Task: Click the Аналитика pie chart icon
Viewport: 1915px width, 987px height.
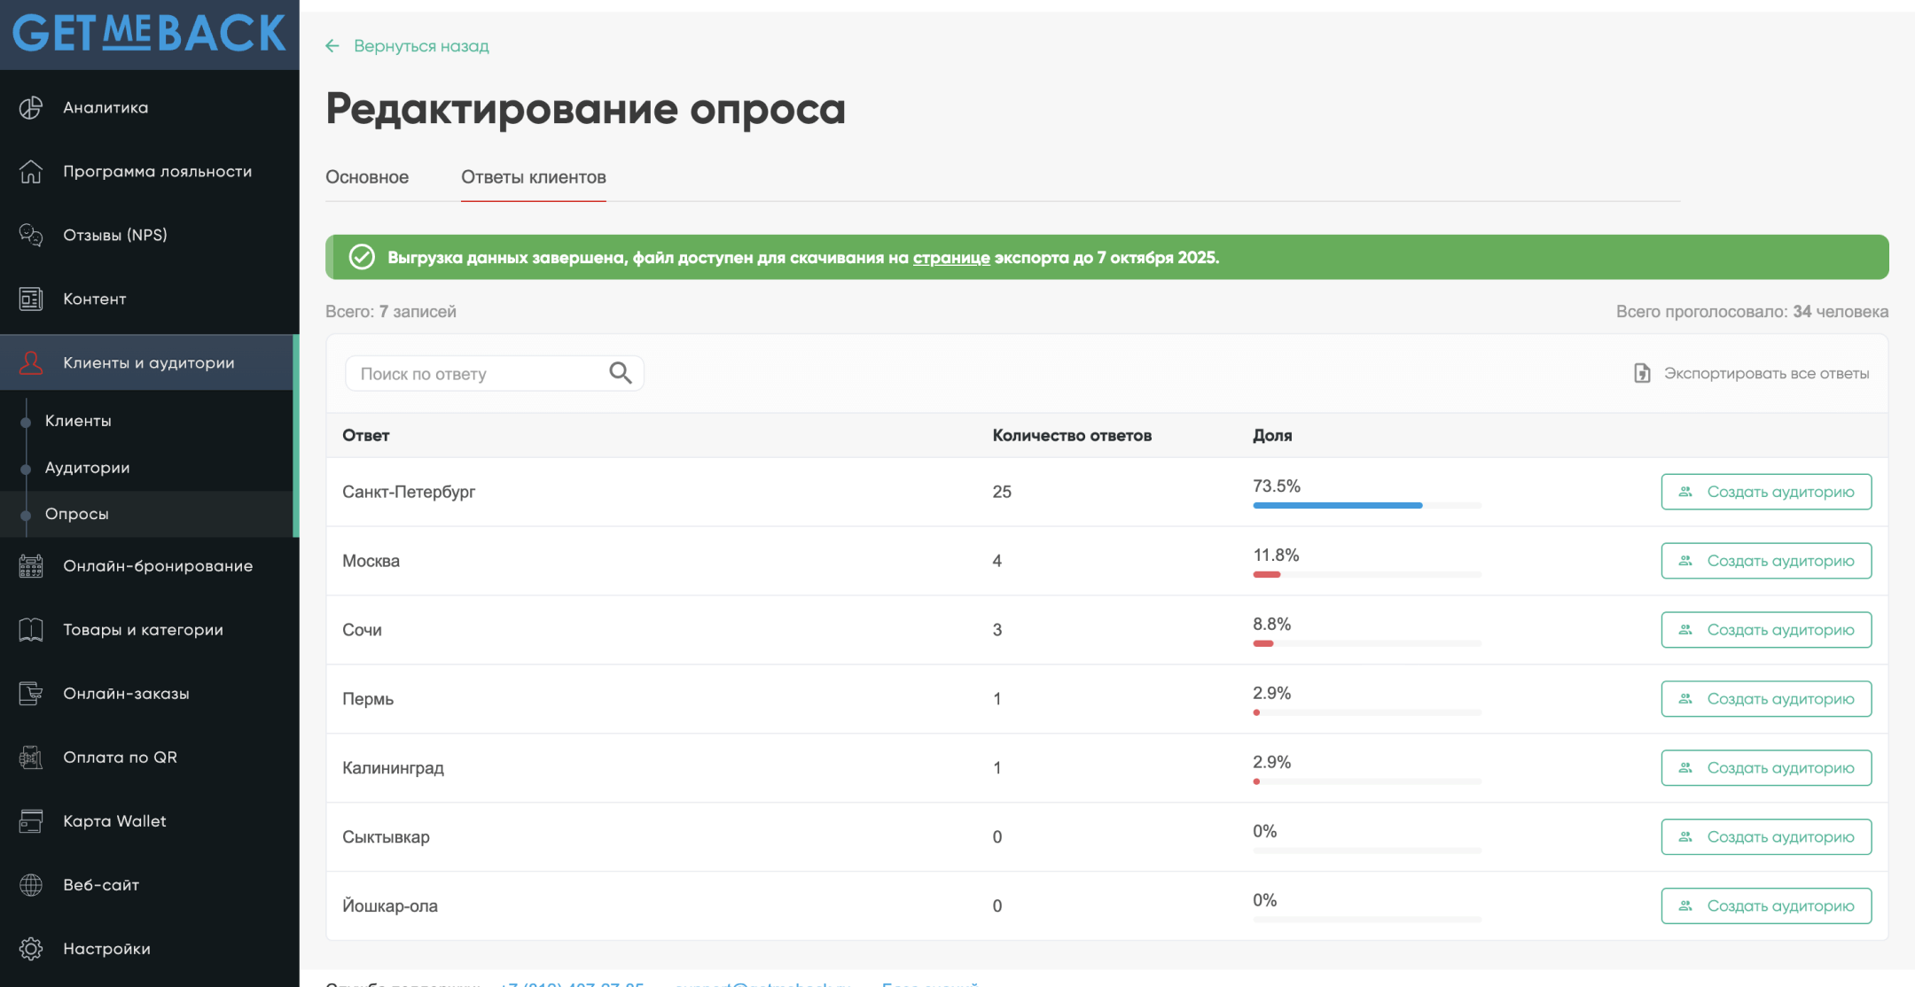Action: [x=31, y=107]
